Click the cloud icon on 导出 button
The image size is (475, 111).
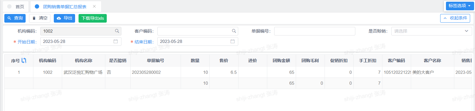(x=59, y=18)
